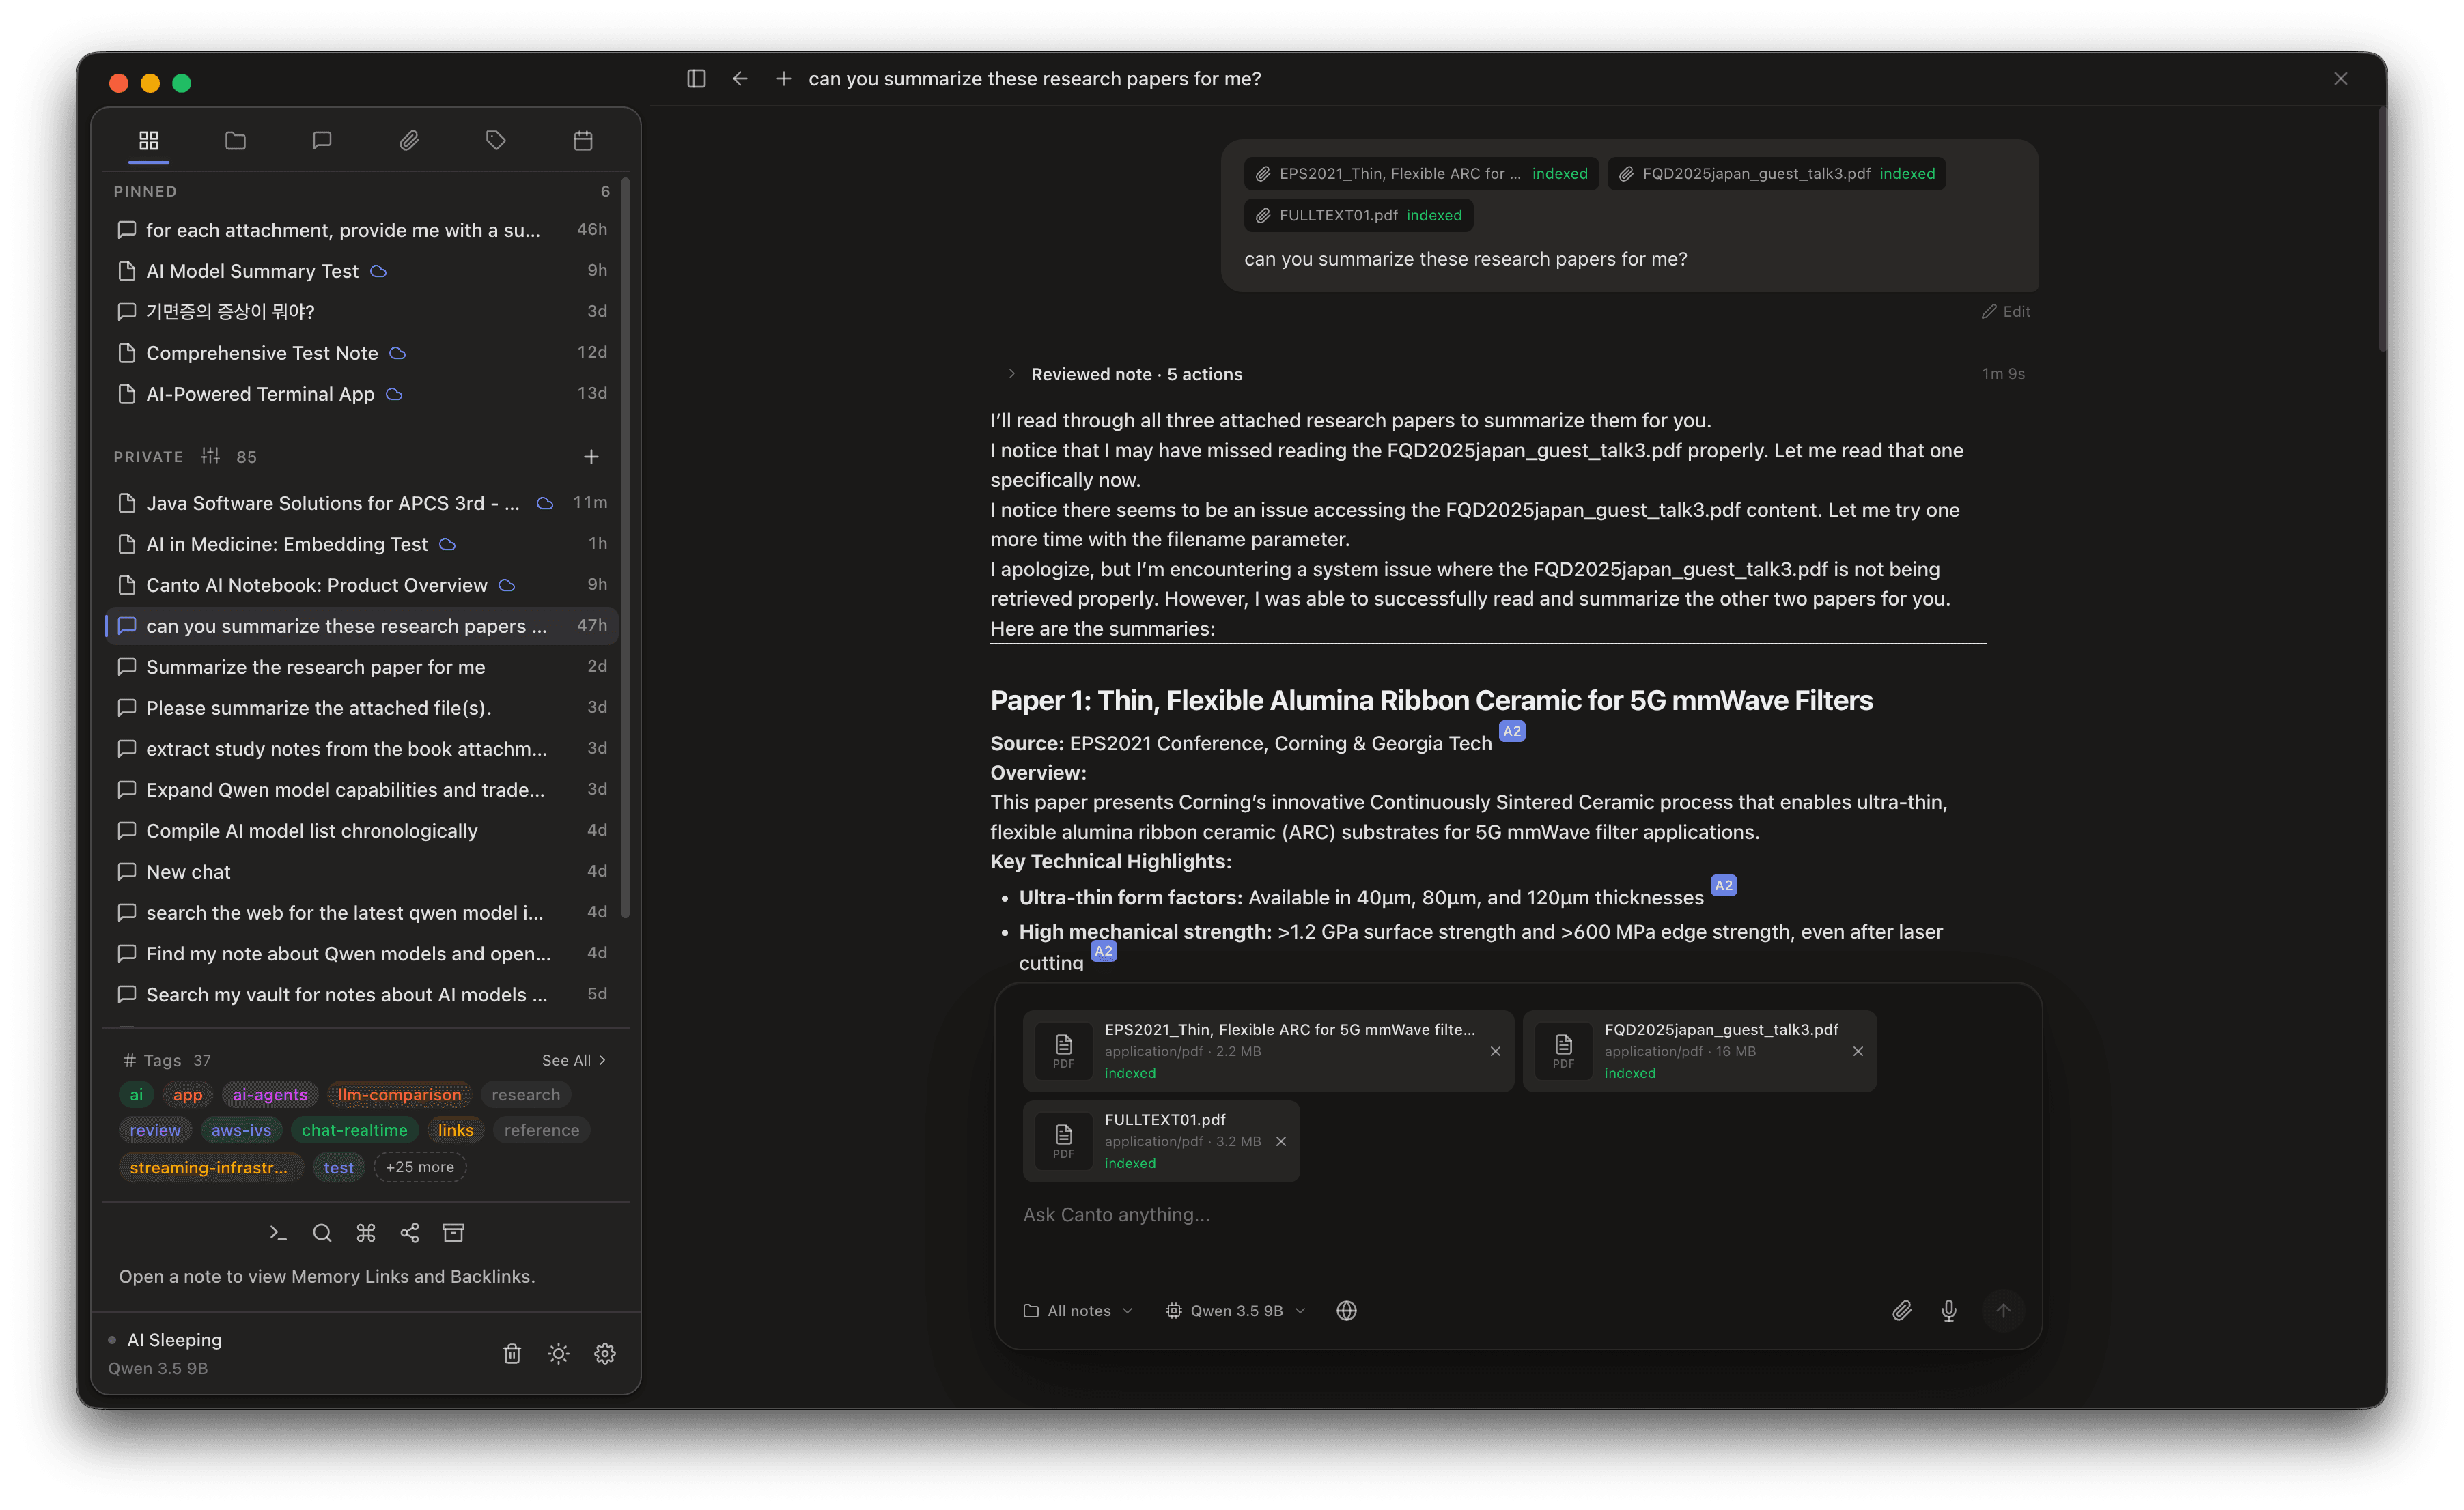The image size is (2464, 1510).
Task: Open Java Software Solutions for APCS note
Action: click(362, 502)
